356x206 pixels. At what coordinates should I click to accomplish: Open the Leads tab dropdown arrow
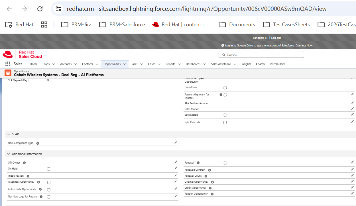(x=54, y=64)
